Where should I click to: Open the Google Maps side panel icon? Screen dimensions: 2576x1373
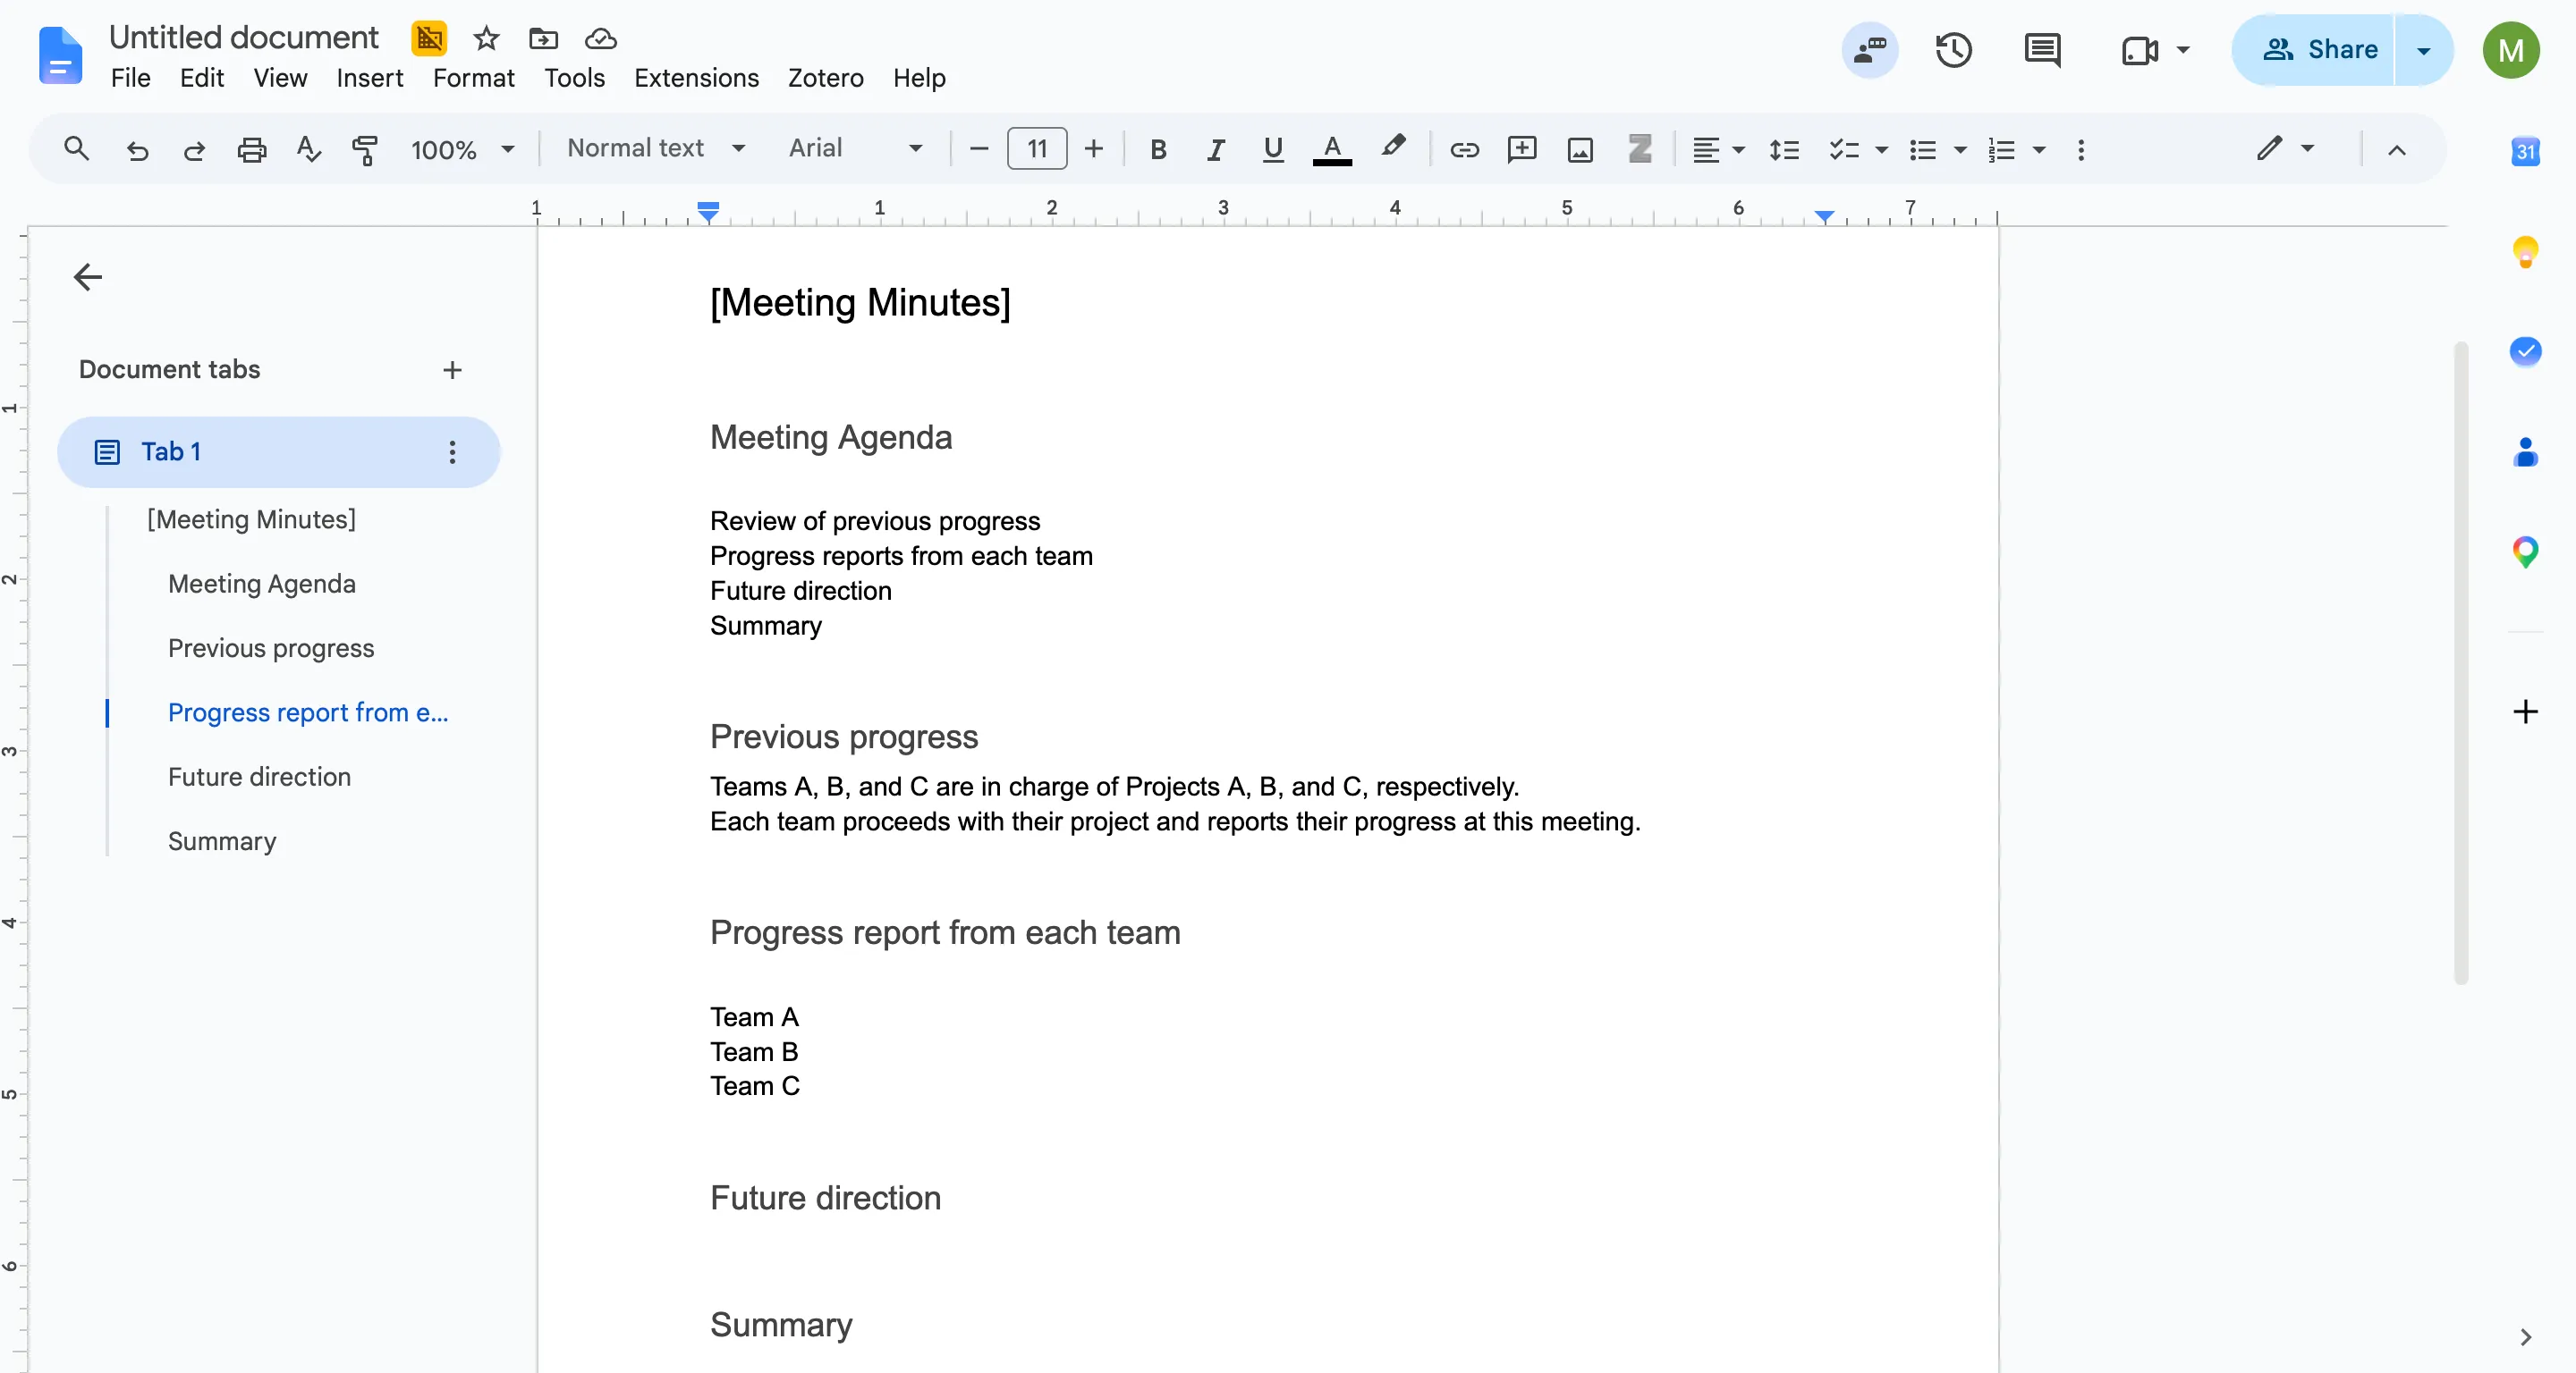tap(2525, 551)
